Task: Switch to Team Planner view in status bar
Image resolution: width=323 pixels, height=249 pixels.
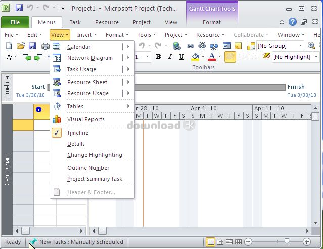Action: click(x=229, y=242)
